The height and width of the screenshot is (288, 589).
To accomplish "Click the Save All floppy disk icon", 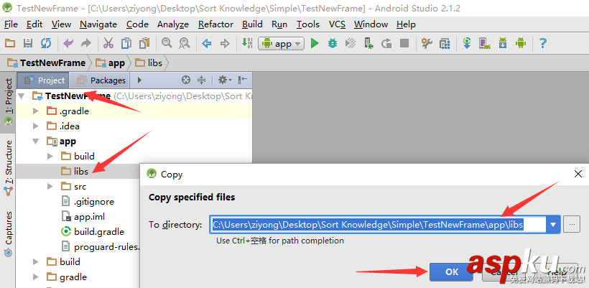I will tap(28, 43).
